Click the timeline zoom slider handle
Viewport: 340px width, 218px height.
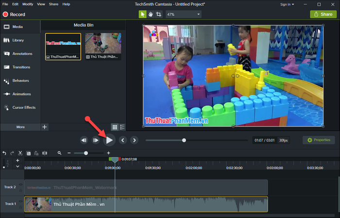click(86, 153)
